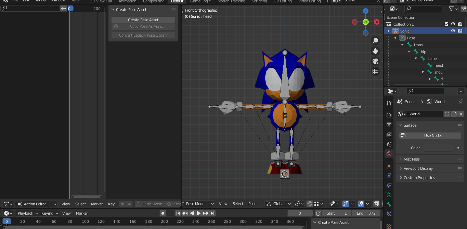Collapse the Surface panel

[x=430, y=125]
